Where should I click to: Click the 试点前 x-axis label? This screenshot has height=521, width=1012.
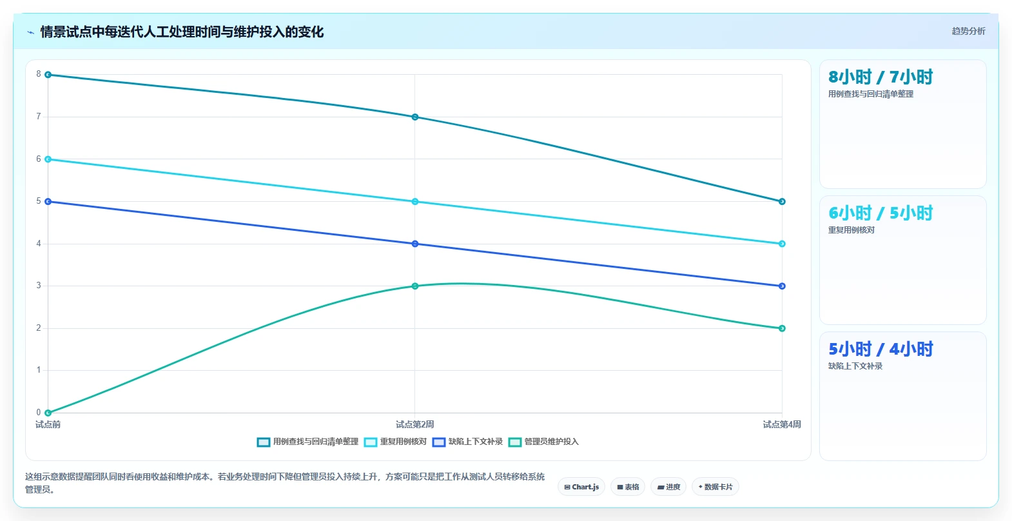(48, 424)
